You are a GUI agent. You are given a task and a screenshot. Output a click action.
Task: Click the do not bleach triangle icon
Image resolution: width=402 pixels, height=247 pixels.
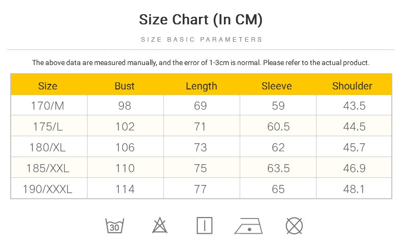click(160, 225)
